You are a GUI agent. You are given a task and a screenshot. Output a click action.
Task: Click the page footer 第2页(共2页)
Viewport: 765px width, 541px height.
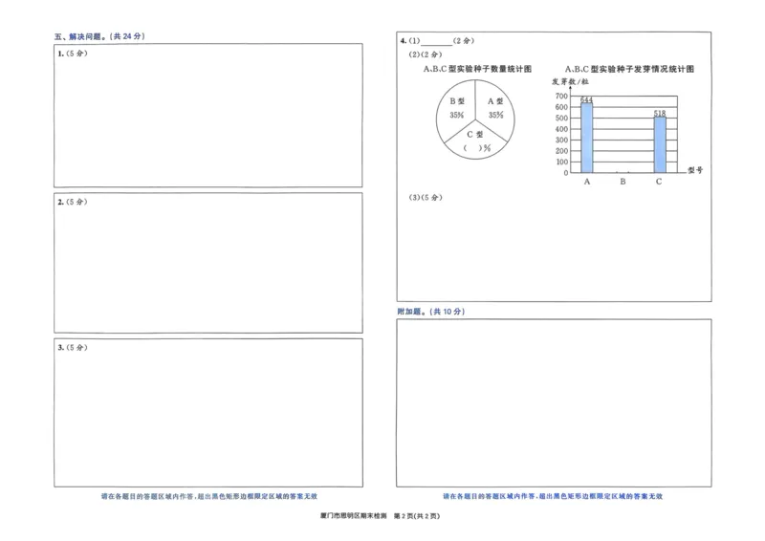tap(416, 516)
